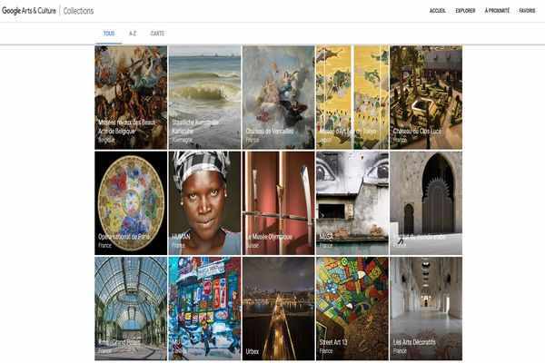Open Explorer in top navigation
Screen dimensions: 545x363
coord(465,11)
